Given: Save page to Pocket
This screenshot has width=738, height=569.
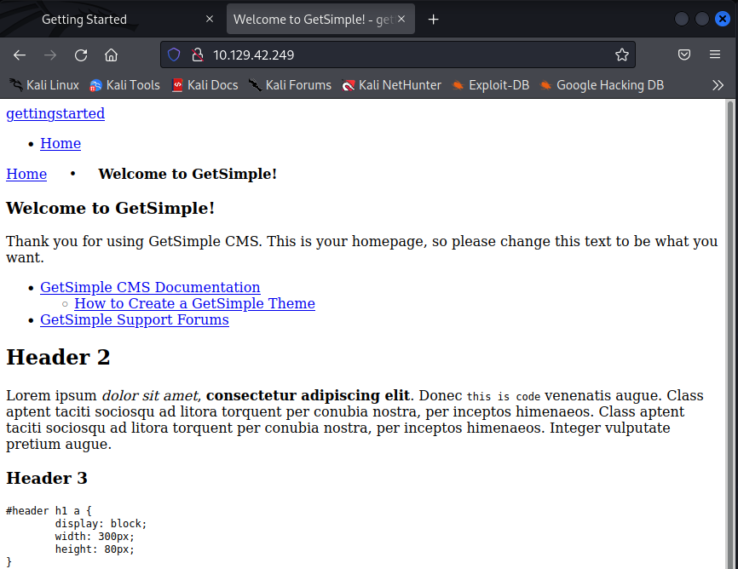Looking at the screenshot, I should [683, 55].
